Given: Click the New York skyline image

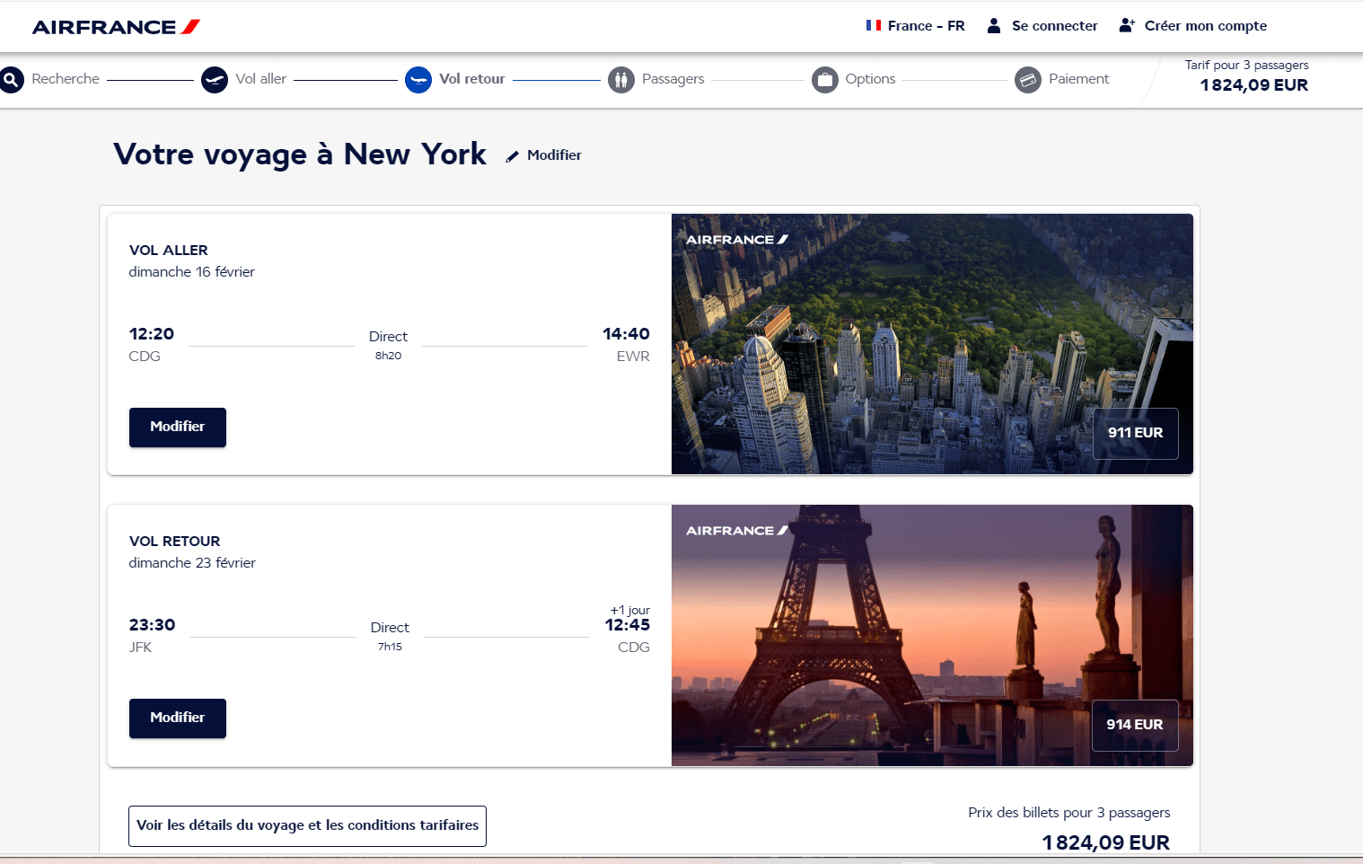Looking at the screenshot, I should click(932, 344).
